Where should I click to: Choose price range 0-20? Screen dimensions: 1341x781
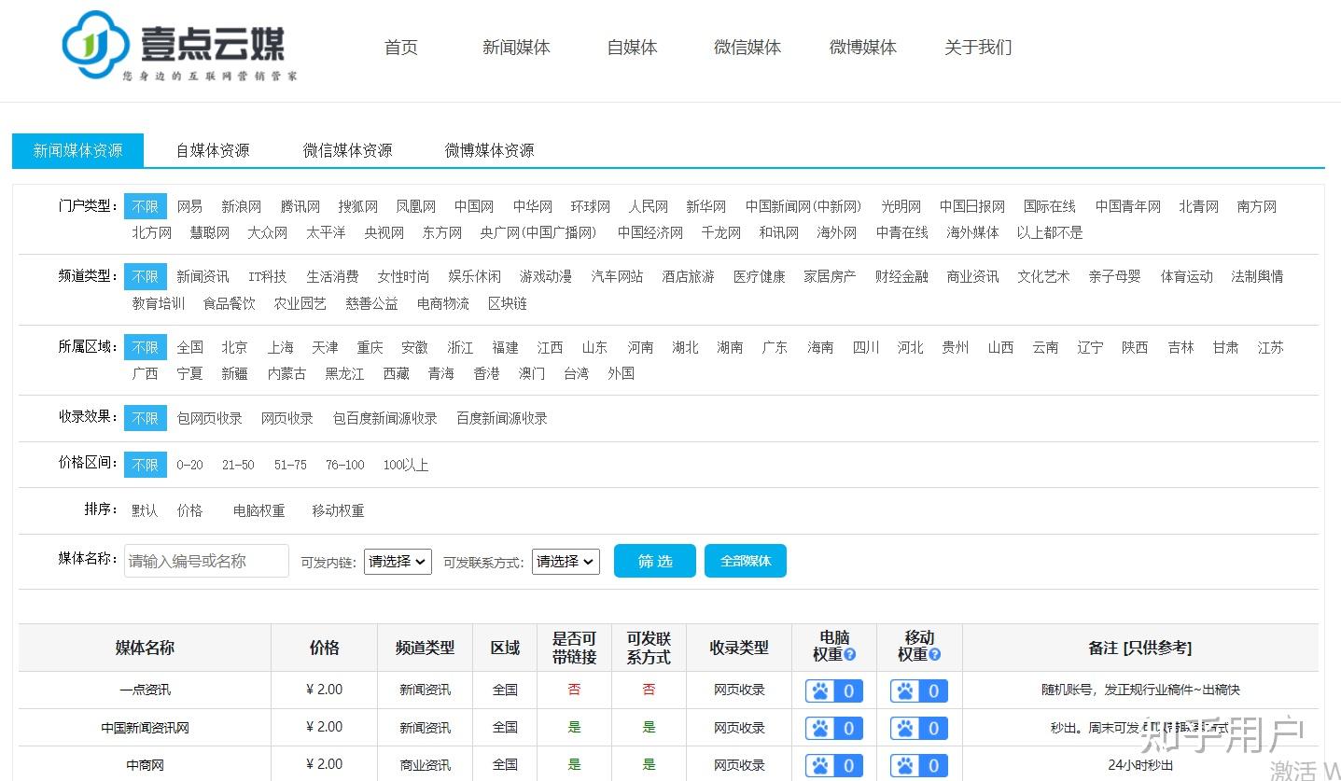click(189, 465)
